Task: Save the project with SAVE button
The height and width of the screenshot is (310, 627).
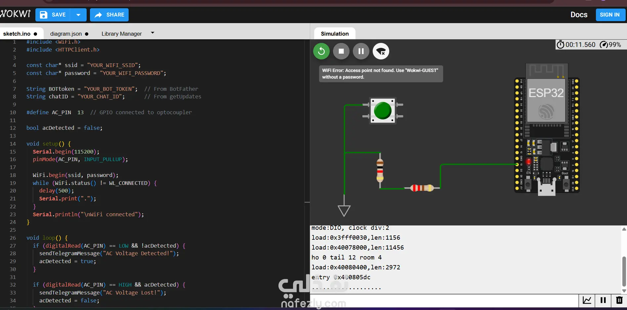Action: 53,15
